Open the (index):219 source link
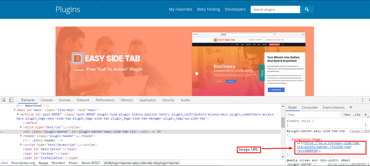 point(359,131)
